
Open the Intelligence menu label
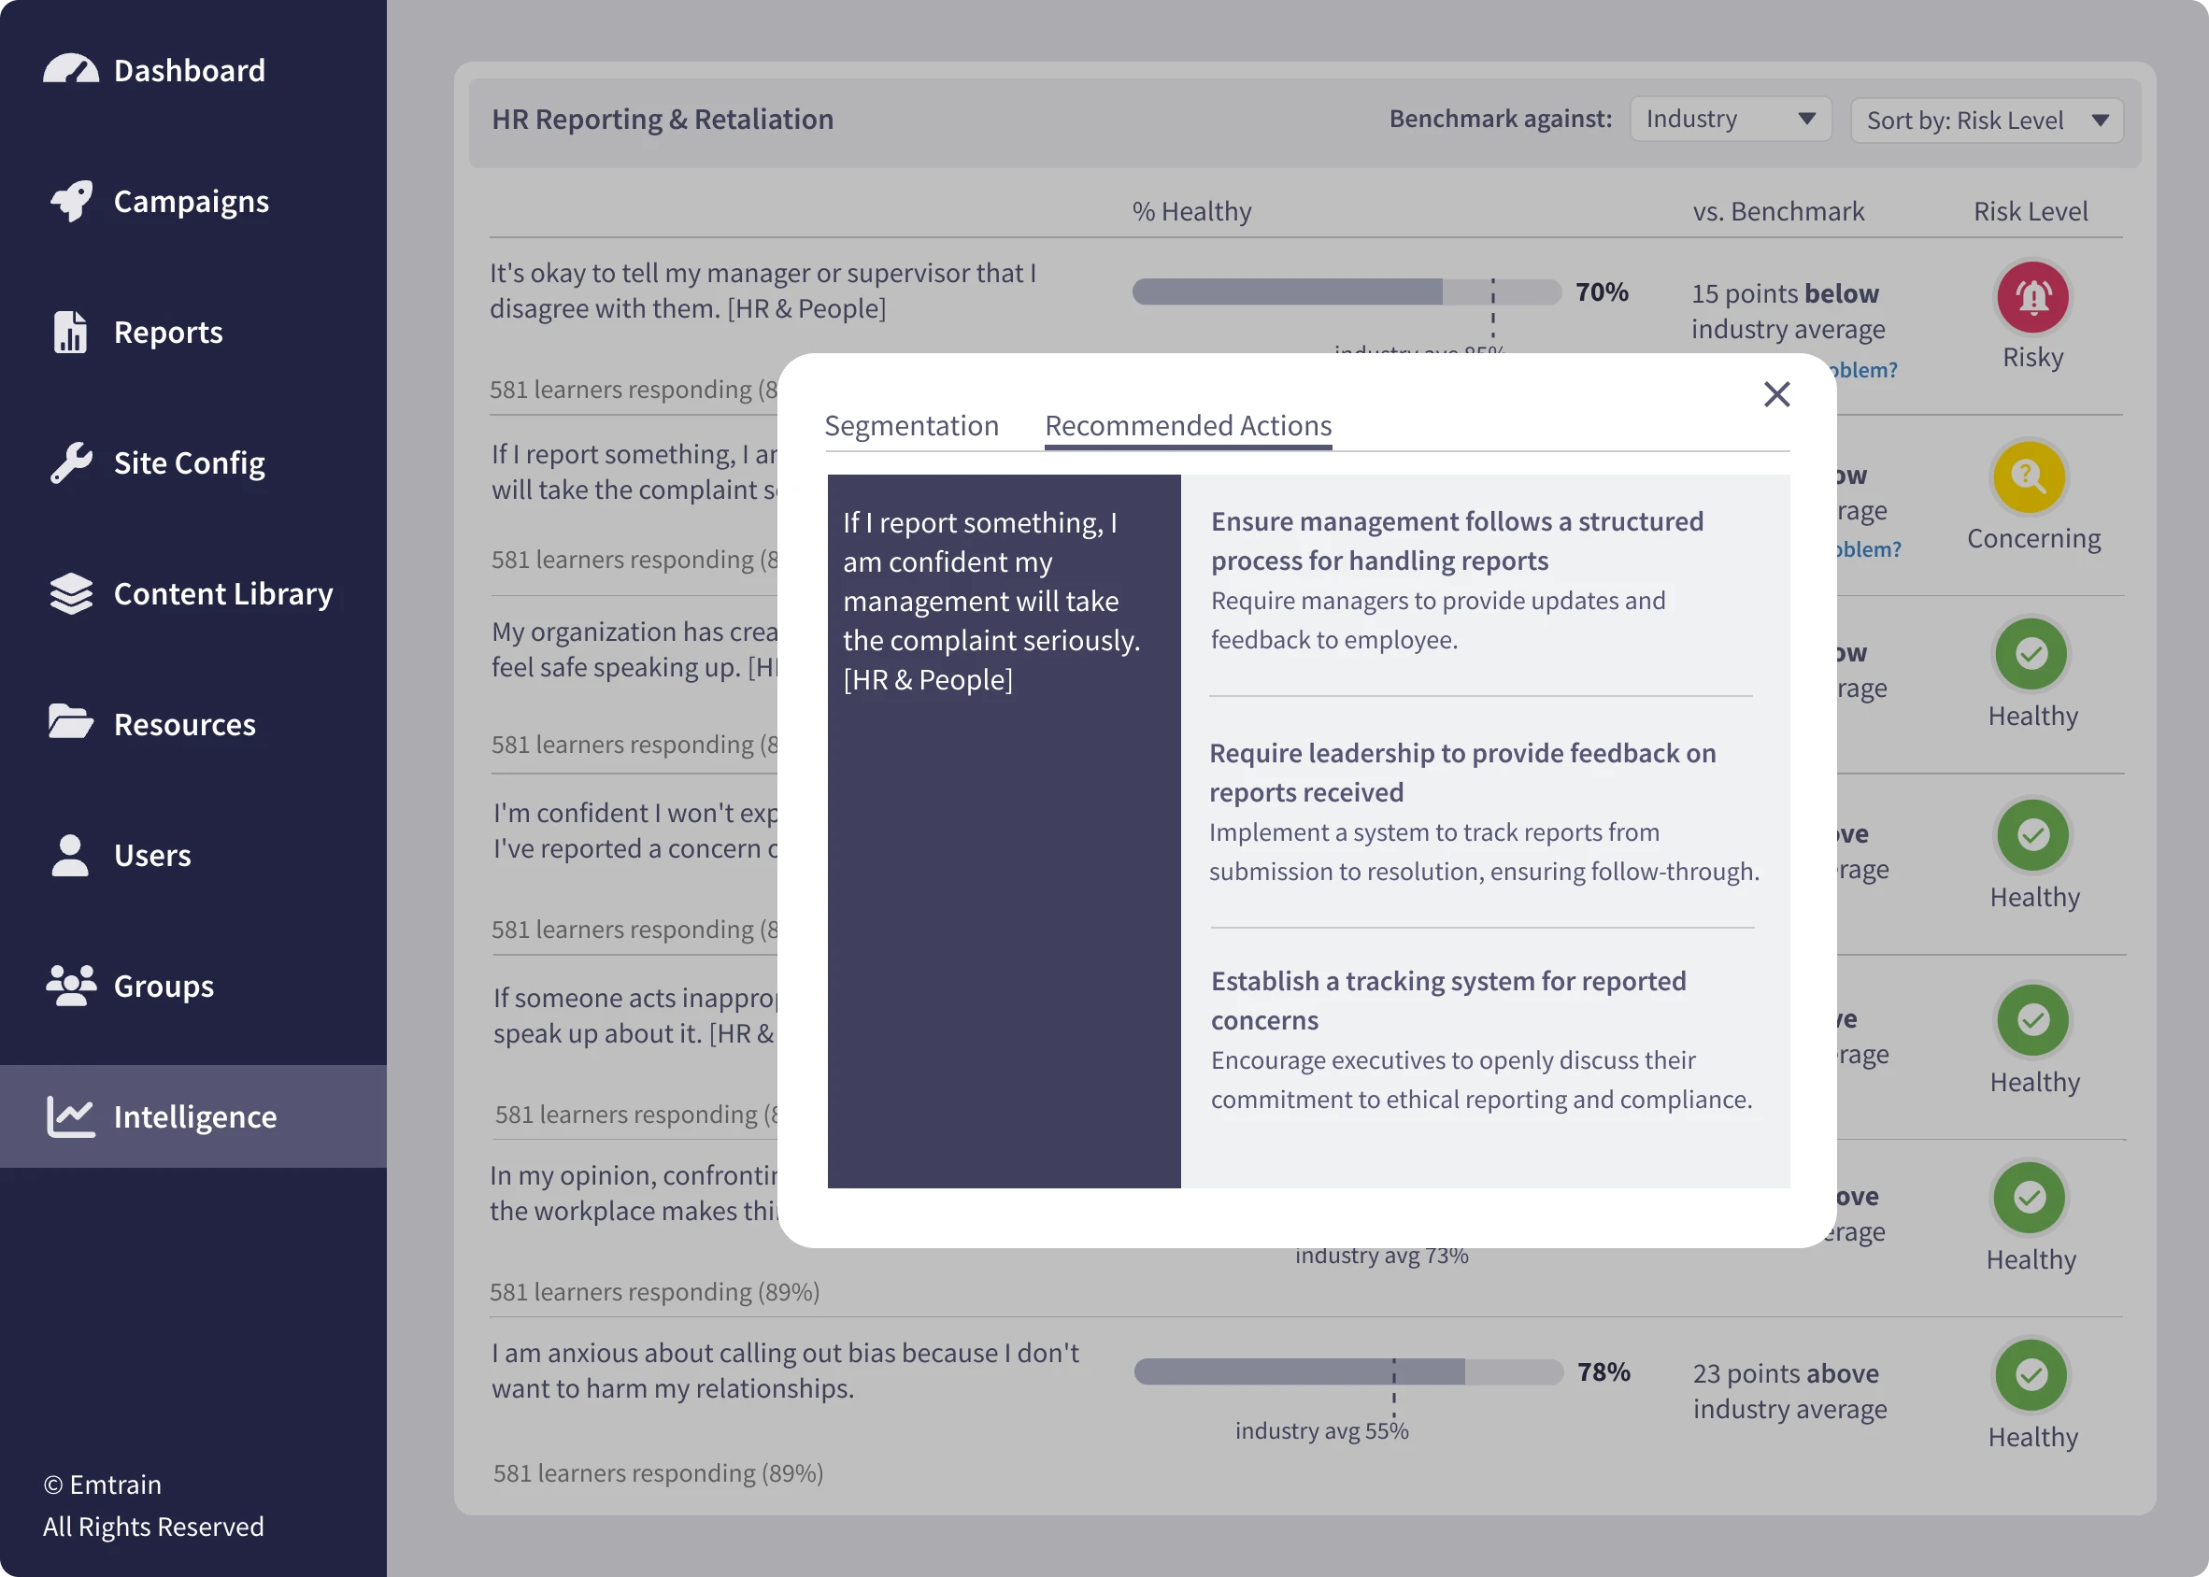[195, 1116]
